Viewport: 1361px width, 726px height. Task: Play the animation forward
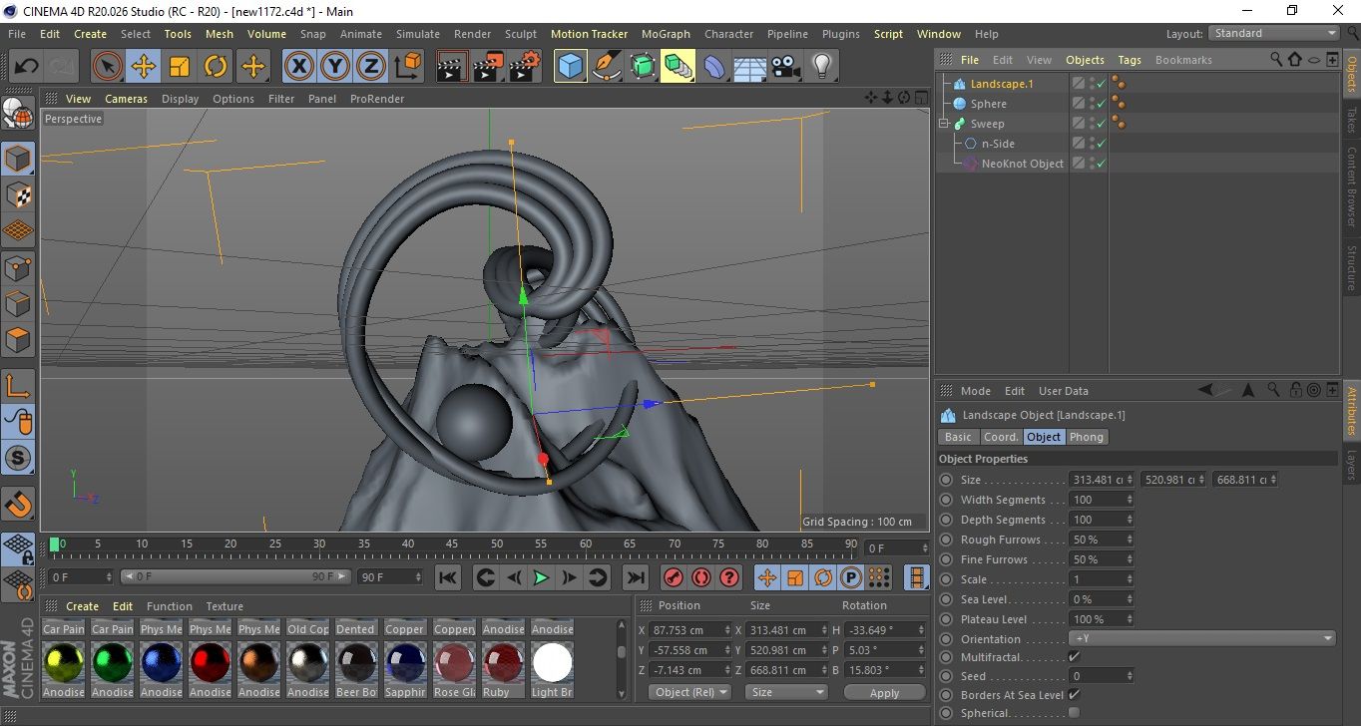click(541, 577)
